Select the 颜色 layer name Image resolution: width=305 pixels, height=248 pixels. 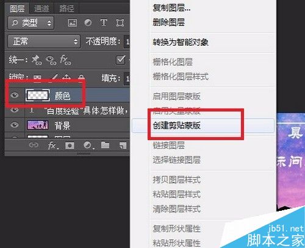(62, 96)
